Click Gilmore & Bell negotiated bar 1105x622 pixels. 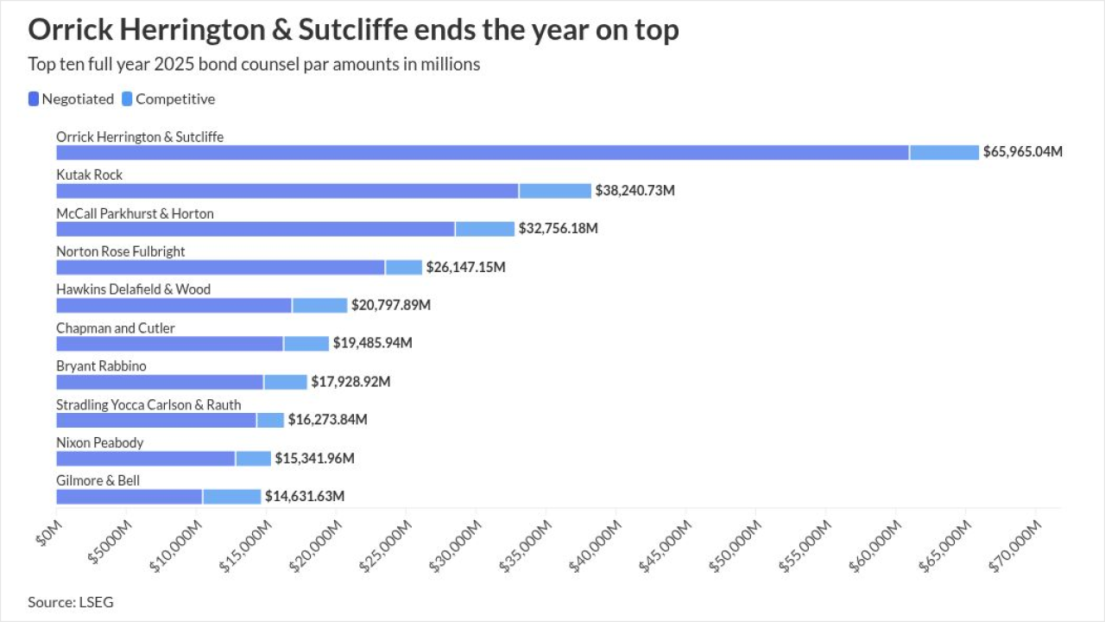[129, 497]
